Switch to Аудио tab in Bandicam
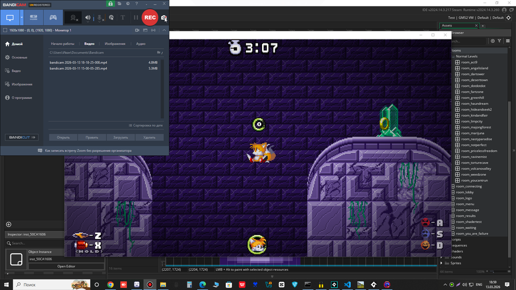 pyautogui.click(x=141, y=44)
